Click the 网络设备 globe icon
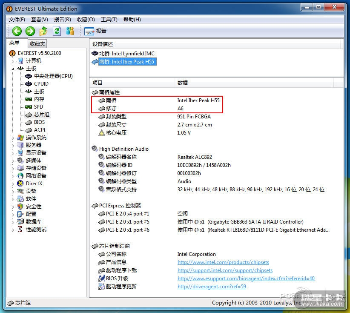This screenshot has height=313, width=350. point(20,176)
